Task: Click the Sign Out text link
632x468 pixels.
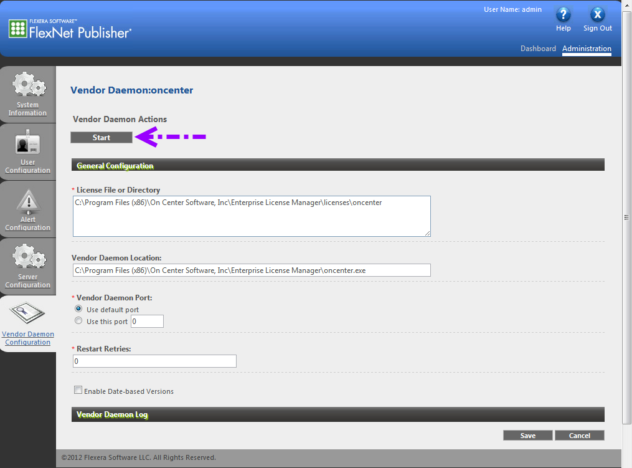Action: click(x=597, y=28)
